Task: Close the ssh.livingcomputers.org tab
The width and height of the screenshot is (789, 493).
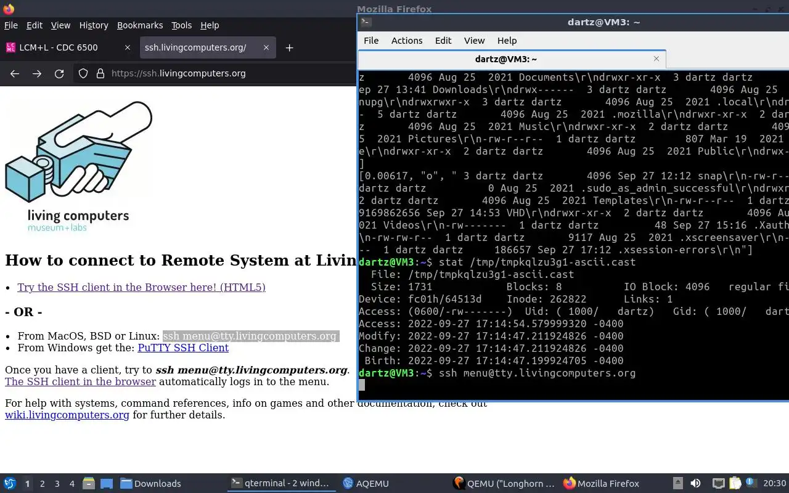Action: coord(266,47)
